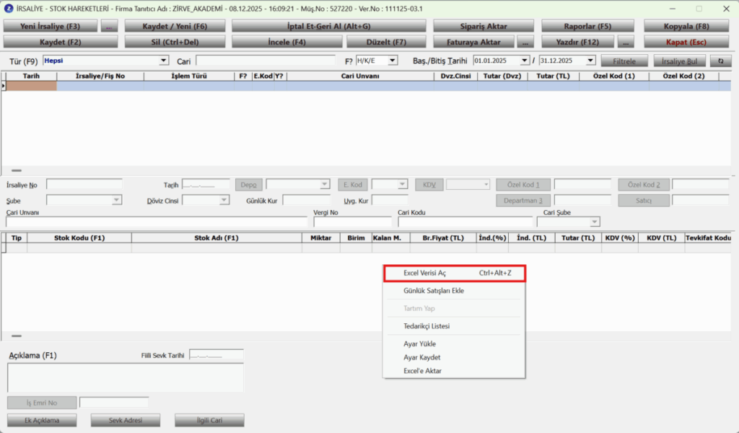This screenshot has width=739, height=433.
Task: Click Kaydet (F2) button
Action: (x=61, y=42)
